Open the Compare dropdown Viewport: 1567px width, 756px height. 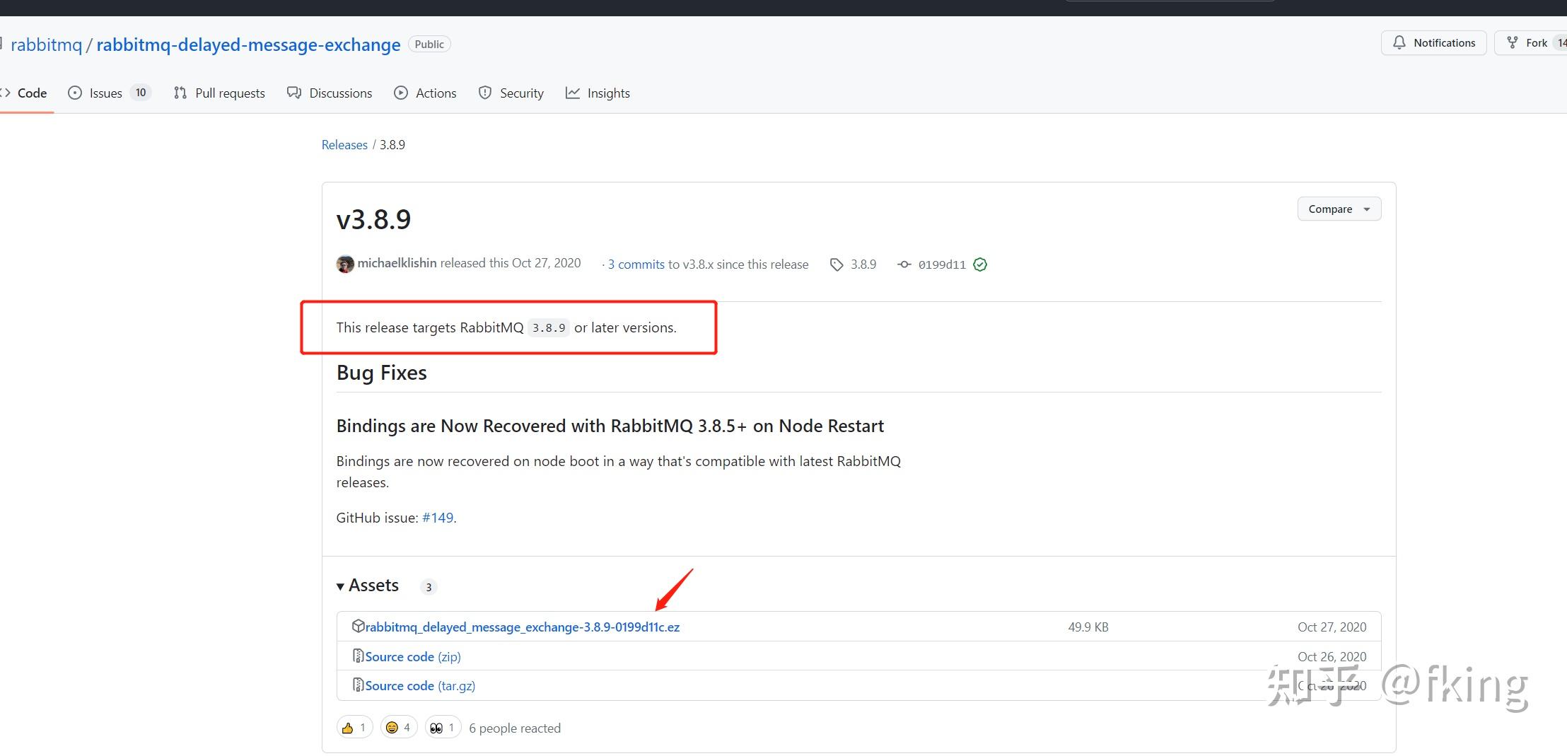[x=1339, y=209]
